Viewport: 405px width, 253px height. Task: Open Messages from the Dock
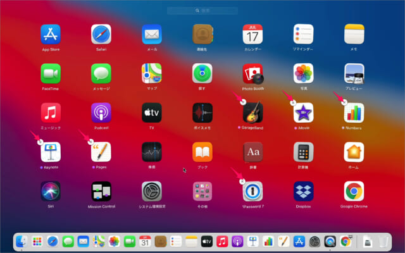(68, 242)
